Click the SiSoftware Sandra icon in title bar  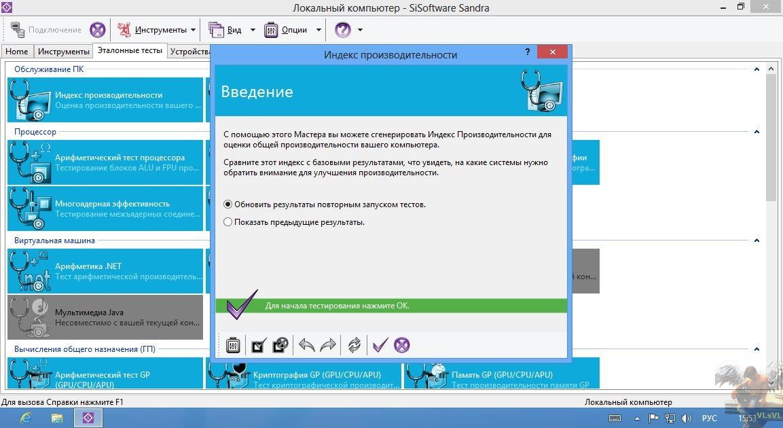coord(7,7)
